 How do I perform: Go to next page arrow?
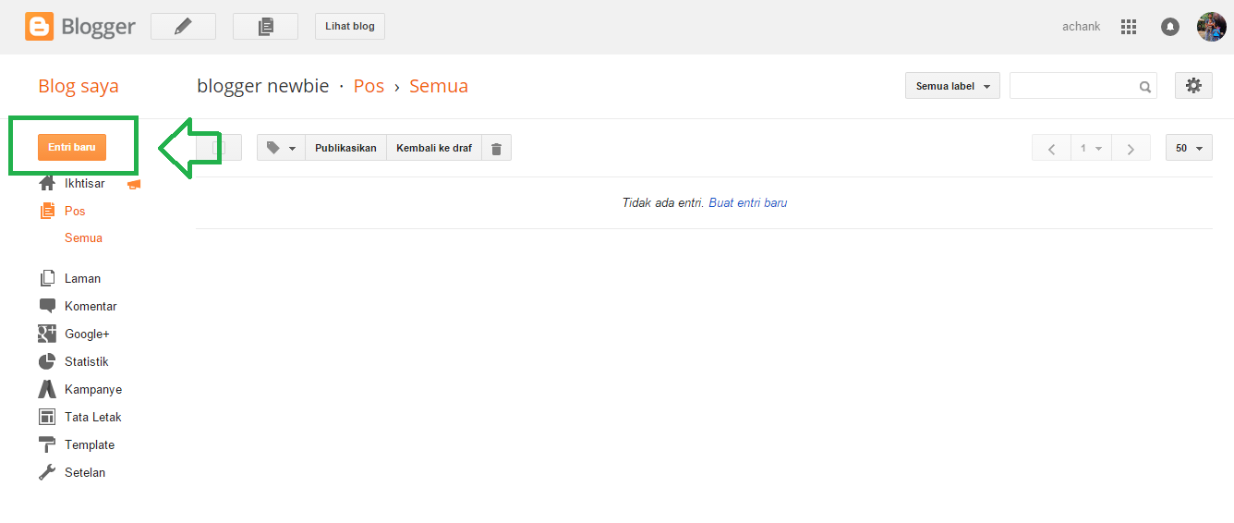(x=1131, y=148)
